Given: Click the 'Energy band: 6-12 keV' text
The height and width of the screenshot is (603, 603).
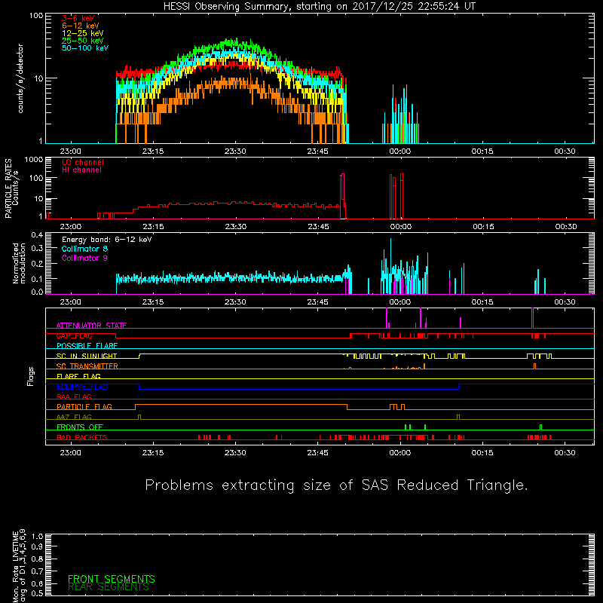Looking at the screenshot, I should (x=107, y=240).
